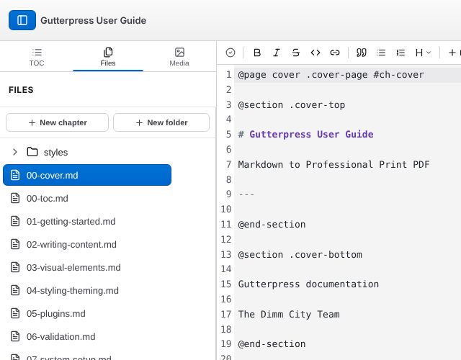The width and height of the screenshot is (461, 360).
Task: Click 'The Dimm City Team' line
Action: click(289, 314)
